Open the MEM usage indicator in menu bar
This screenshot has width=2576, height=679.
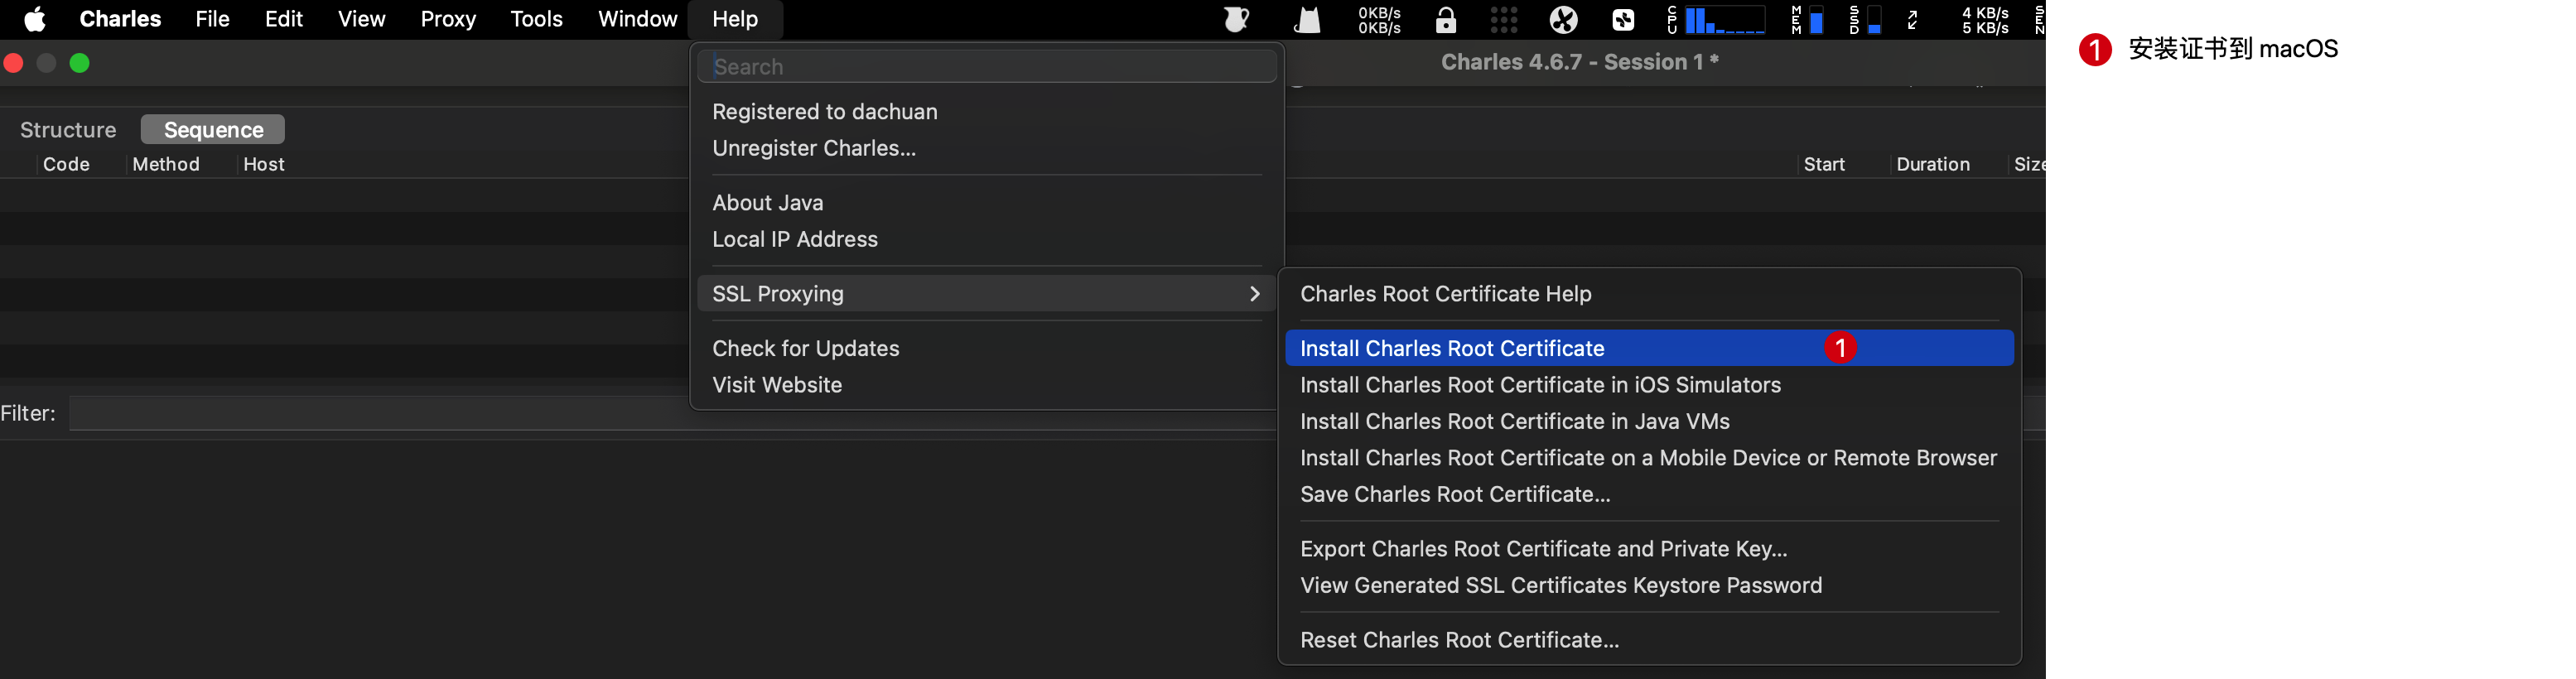(x=1808, y=19)
